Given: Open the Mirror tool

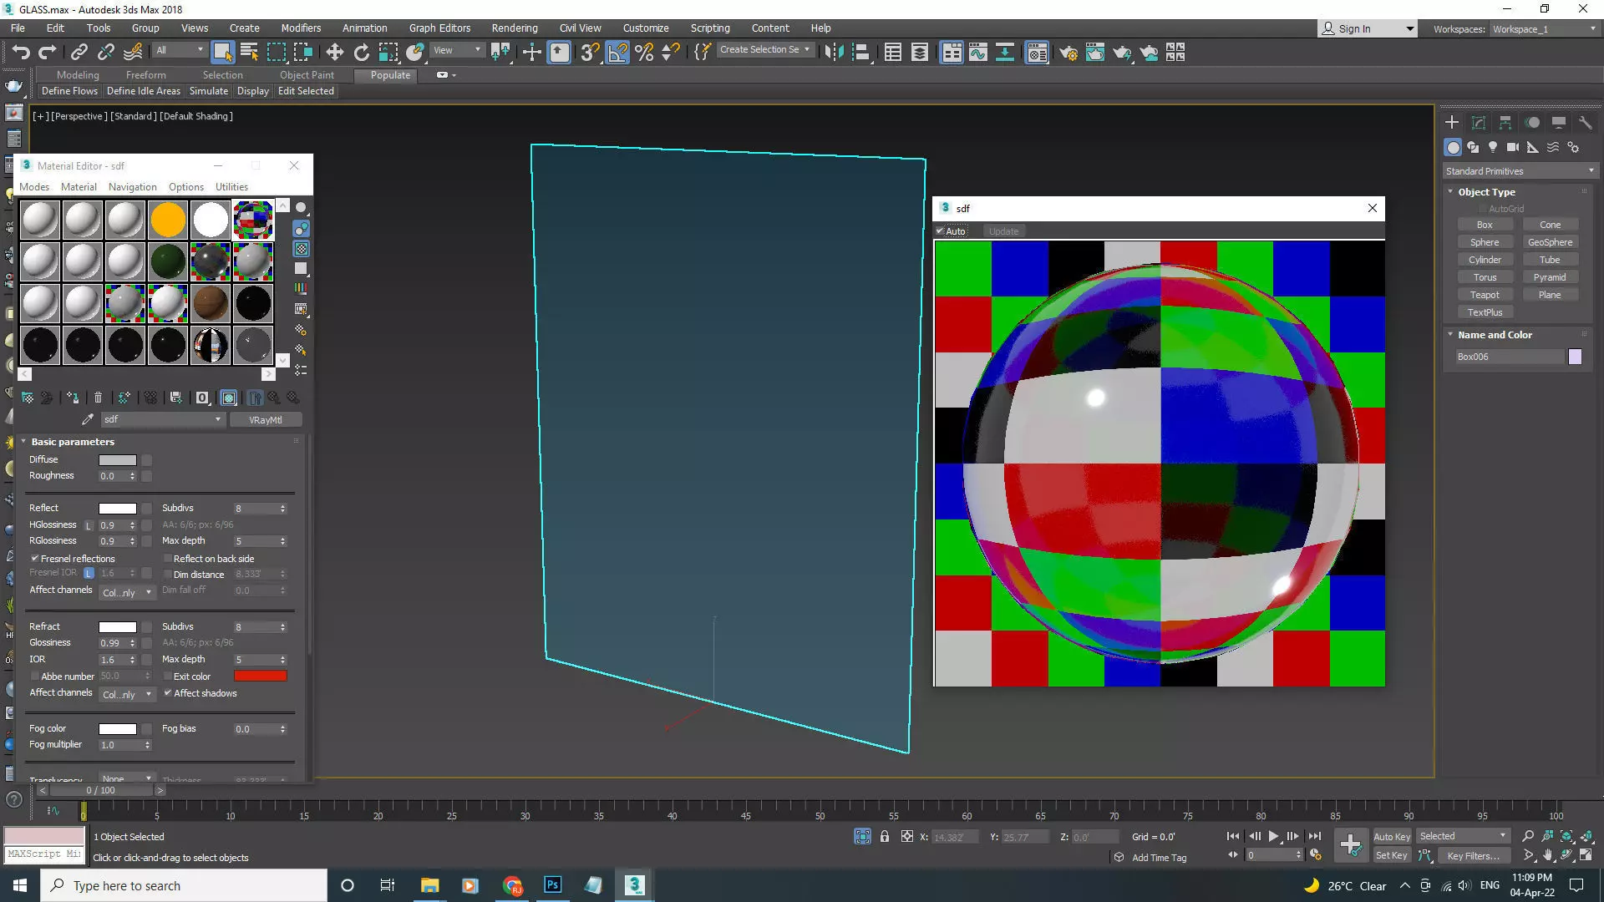Looking at the screenshot, I should (833, 53).
